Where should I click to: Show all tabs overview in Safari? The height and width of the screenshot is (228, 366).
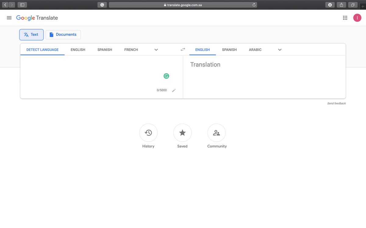(353, 5)
